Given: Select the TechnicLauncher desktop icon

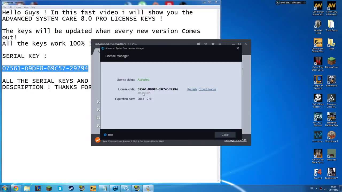Looking at the screenshot, I should pyautogui.click(x=318, y=137).
